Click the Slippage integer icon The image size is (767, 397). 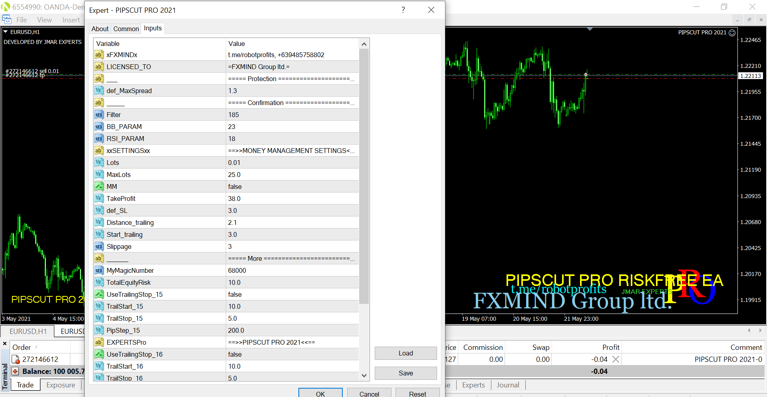pos(99,246)
